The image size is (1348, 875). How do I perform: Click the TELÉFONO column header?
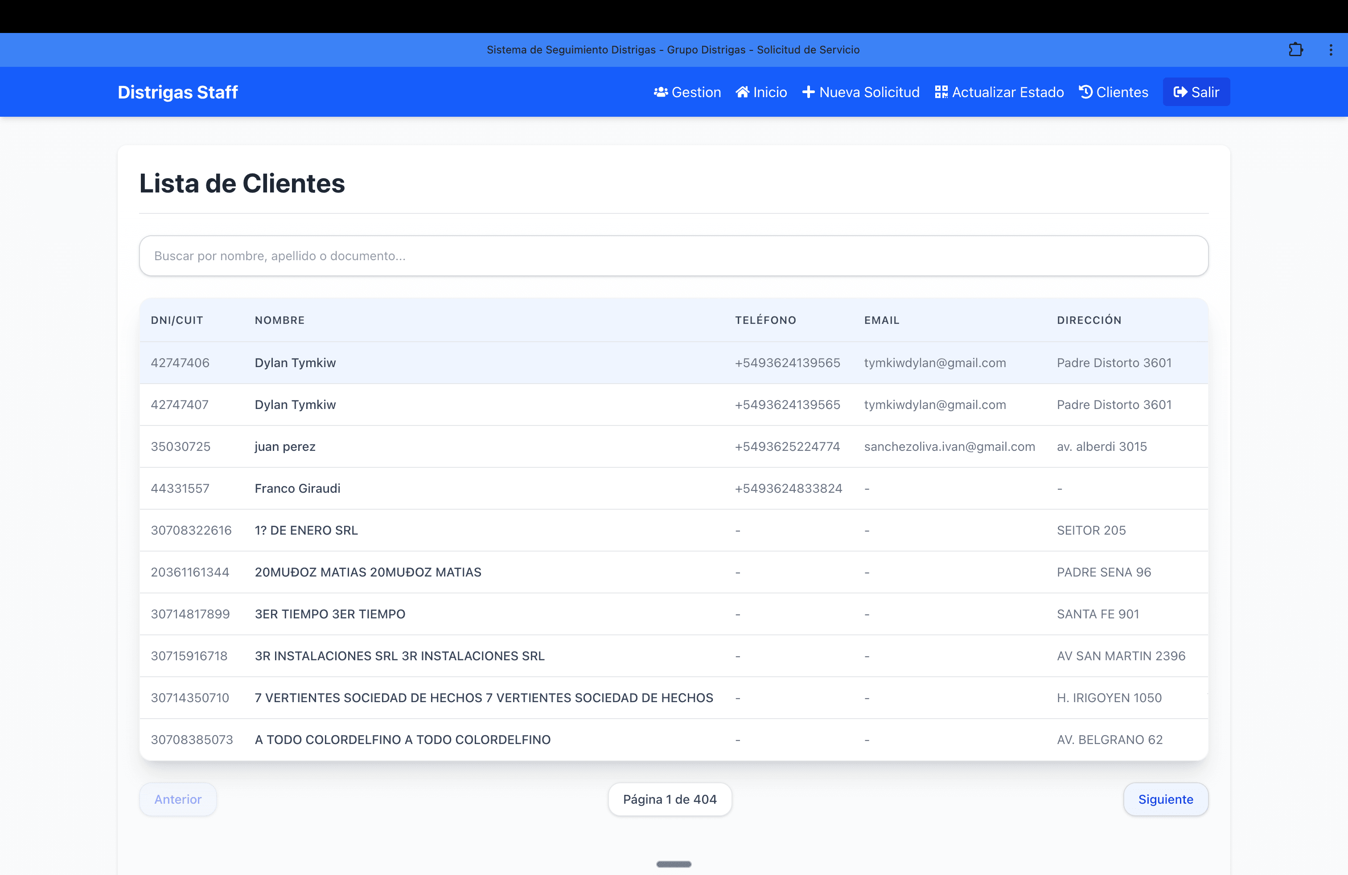tap(766, 320)
